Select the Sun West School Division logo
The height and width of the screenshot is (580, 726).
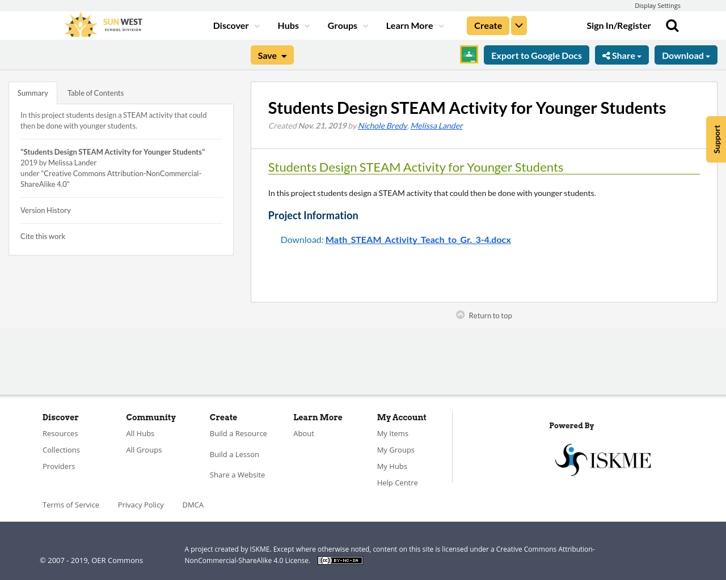[103, 24]
